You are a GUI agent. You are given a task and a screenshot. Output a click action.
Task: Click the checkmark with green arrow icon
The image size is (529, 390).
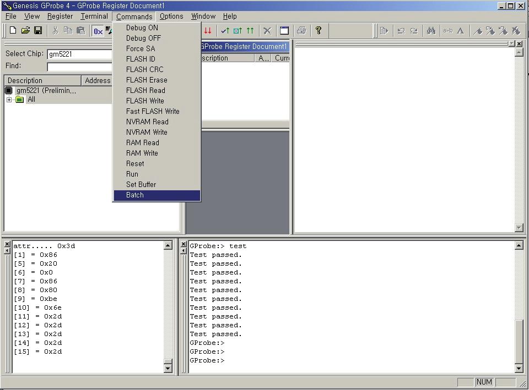coord(225,31)
